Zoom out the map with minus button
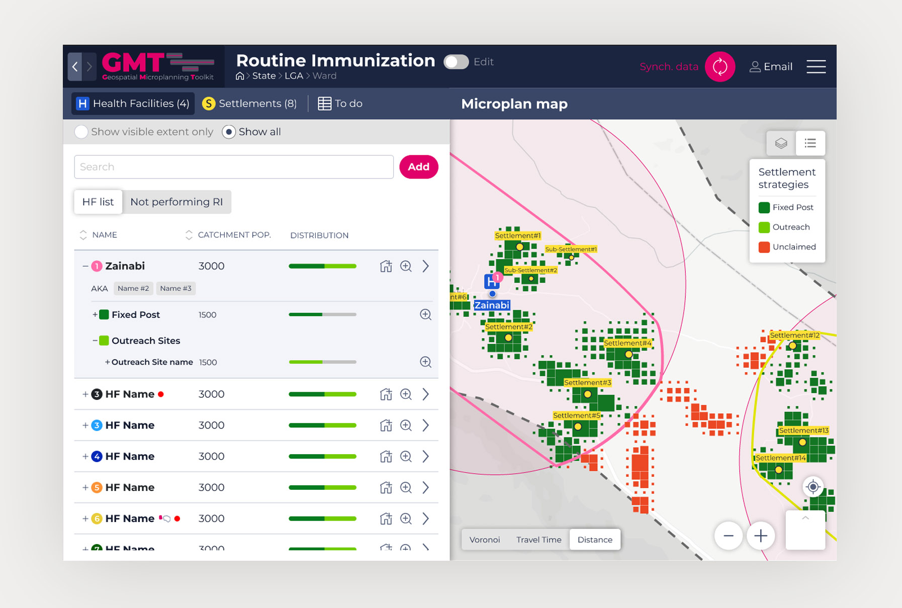The image size is (902, 608). tap(728, 536)
